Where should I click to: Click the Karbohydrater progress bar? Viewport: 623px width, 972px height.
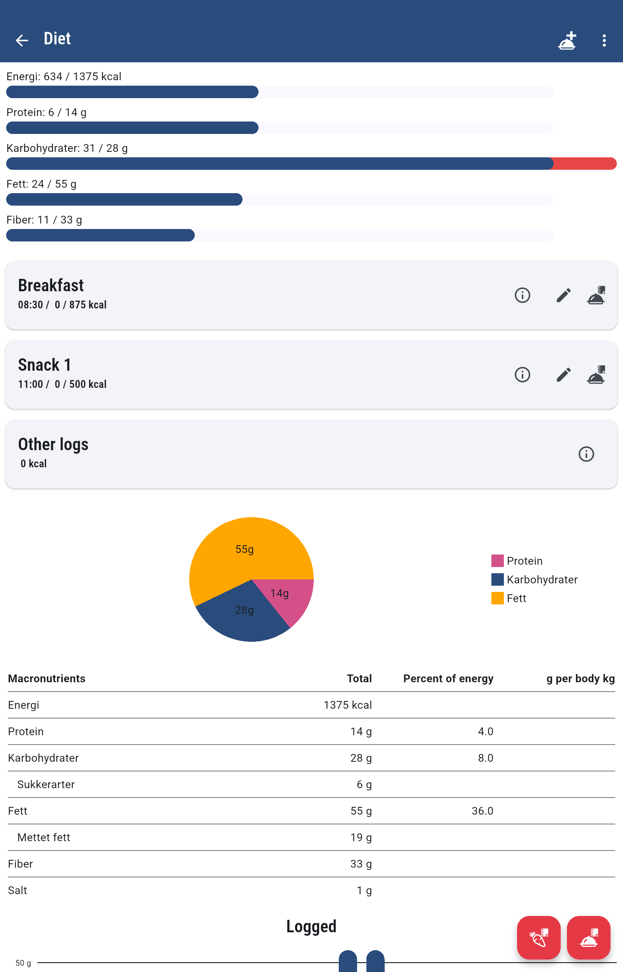click(x=311, y=164)
